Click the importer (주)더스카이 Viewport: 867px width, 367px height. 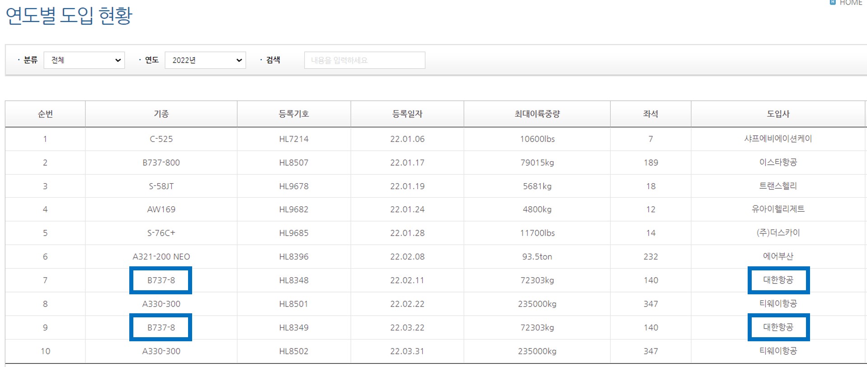click(778, 233)
